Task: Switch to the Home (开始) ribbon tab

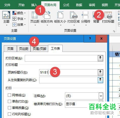Action: coord(21,5)
